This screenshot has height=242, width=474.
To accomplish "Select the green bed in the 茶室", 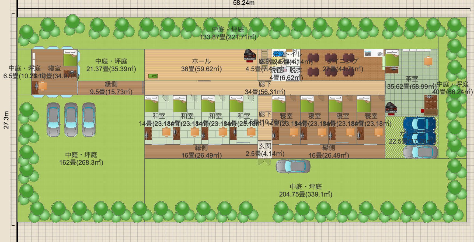I will pyautogui.click(x=392, y=58).
